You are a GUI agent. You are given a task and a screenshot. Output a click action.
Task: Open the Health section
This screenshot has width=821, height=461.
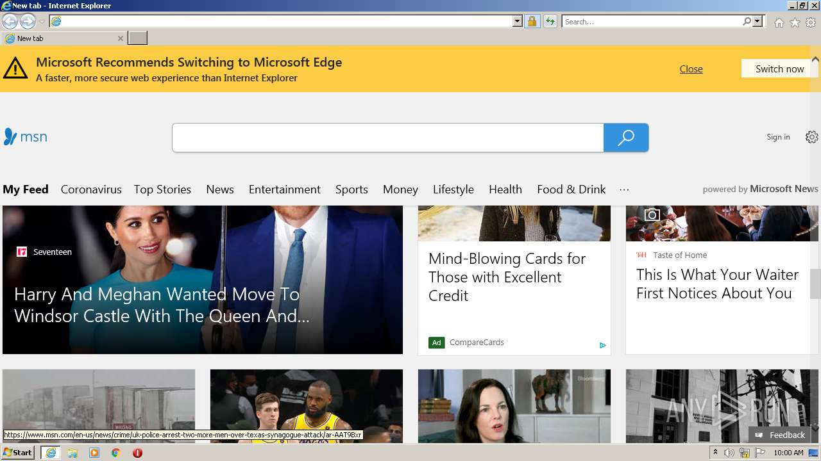(505, 190)
